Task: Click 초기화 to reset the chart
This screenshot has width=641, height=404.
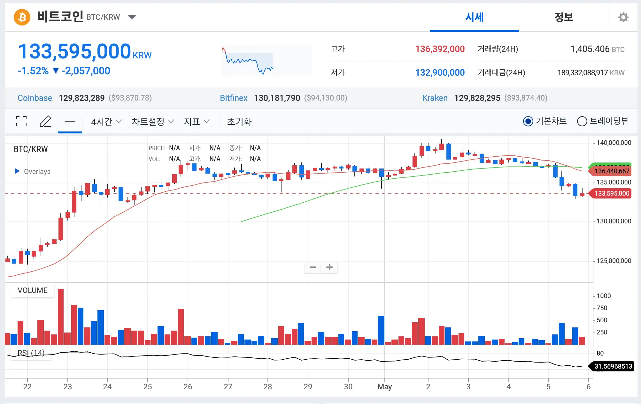Action: [x=239, y=121]
